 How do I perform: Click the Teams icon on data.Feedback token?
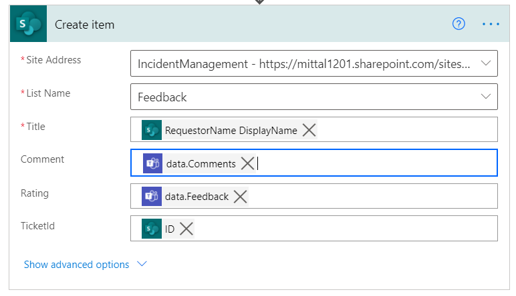152,197
